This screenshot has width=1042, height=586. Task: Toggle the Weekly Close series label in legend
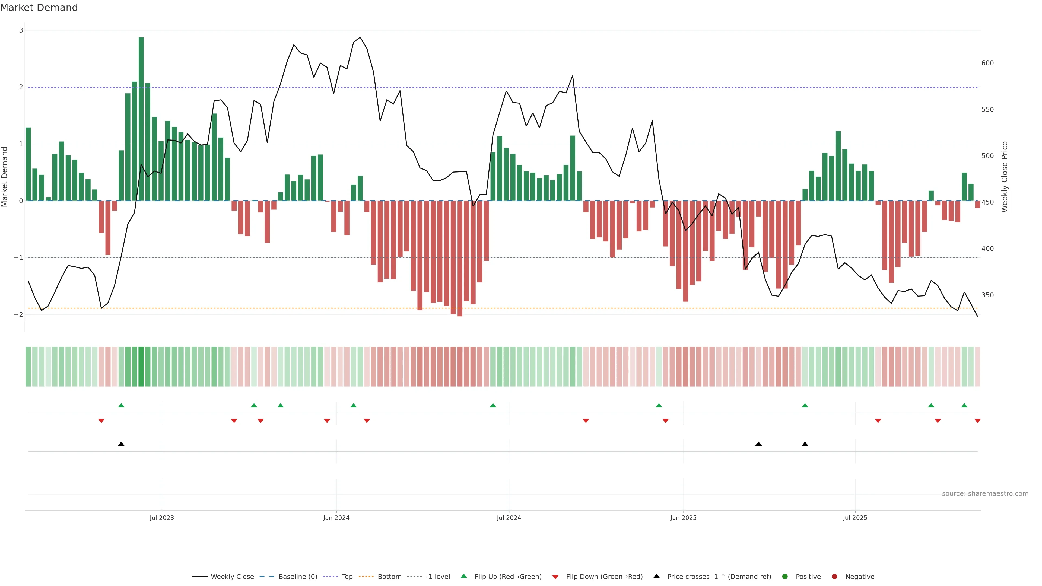(232, 576)
